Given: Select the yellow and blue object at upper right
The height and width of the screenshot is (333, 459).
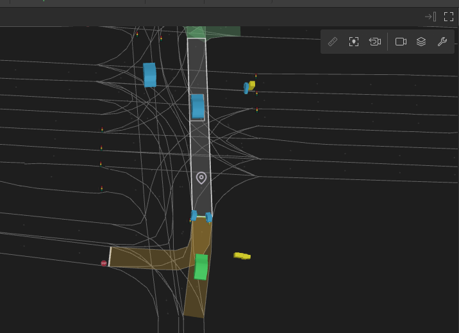Looking at the screenshot, I should click(x=249, y=86).
